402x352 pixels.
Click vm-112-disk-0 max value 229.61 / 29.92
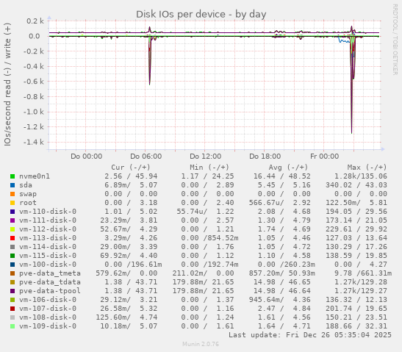pyautogui.click(x=356, y=229)
